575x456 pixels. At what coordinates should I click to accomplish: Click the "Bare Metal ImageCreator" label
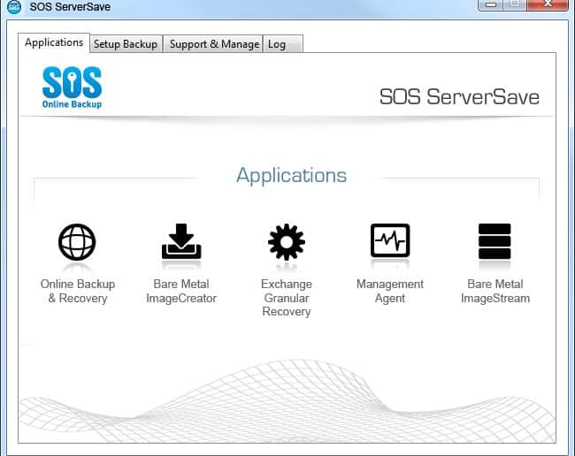pyautogui.click(x=181, y=291)
